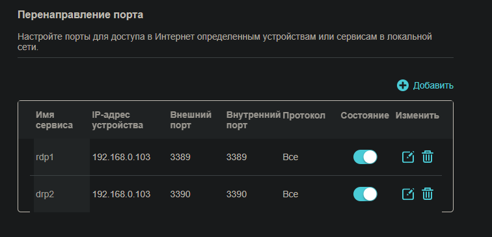Click the external port 3390 value
The width and height of the screenshot is (492, 237).
[180, 194]
